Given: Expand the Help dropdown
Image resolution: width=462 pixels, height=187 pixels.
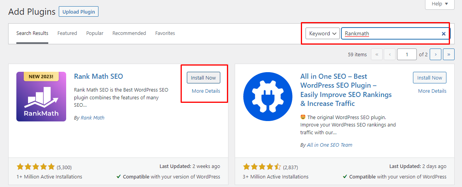Looking at the screenshot, I should click(440, 4).
